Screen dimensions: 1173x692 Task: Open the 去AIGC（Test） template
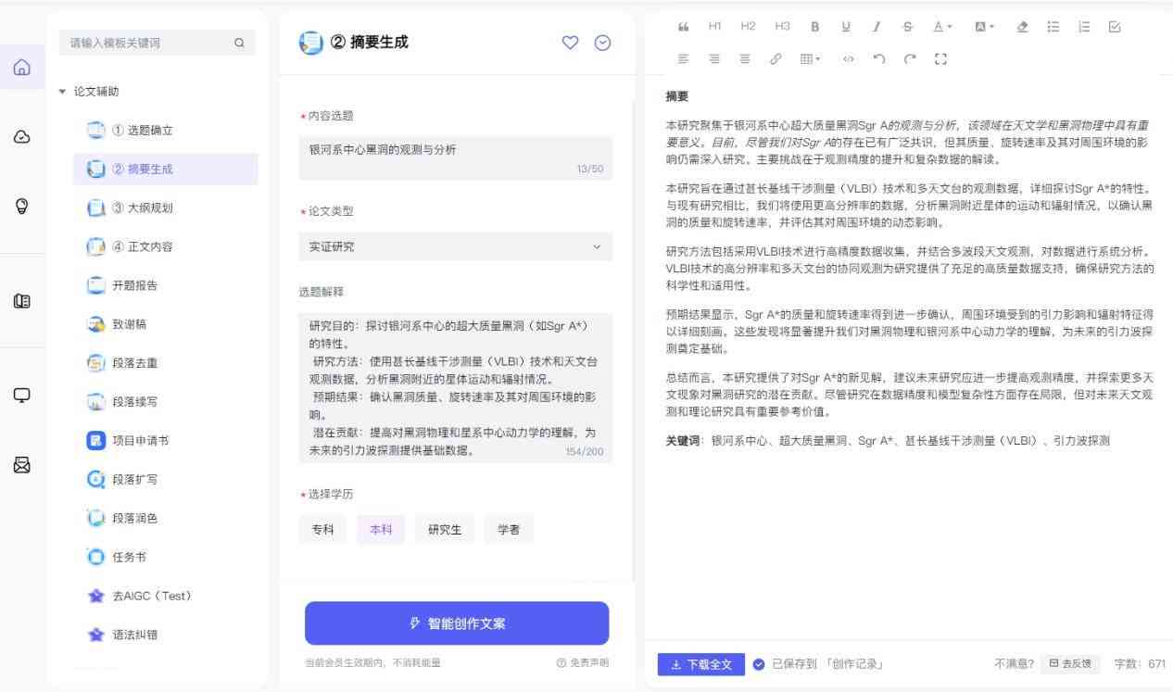tap(166, 596)
